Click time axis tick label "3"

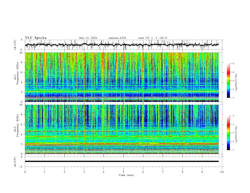click(x=84, y=172)
